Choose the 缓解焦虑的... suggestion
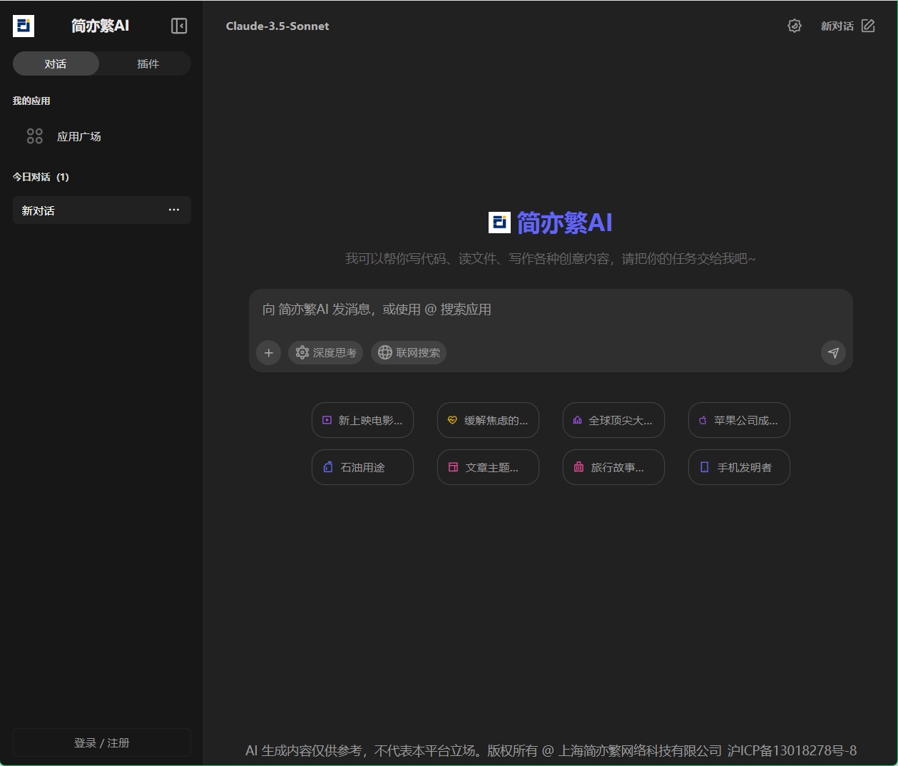This screenshot has width=898, height=766. click(488, 420)
